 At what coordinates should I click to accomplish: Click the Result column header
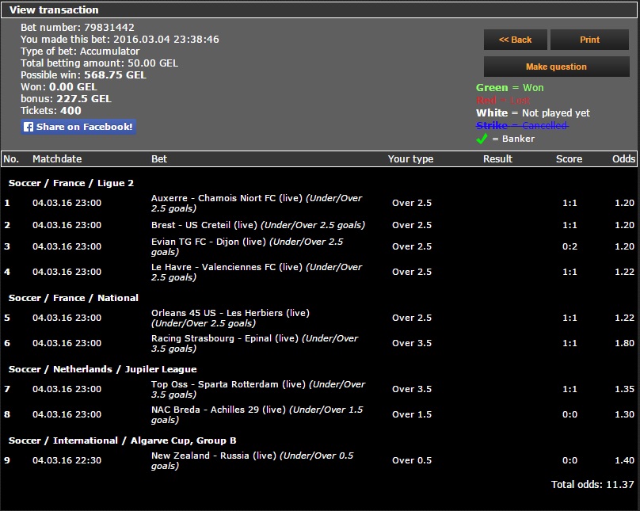tap(497, 159)
